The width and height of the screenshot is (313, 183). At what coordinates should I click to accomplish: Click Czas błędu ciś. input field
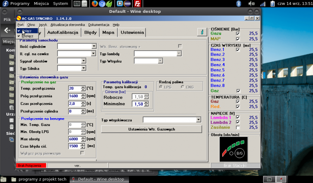coord(75,146)
